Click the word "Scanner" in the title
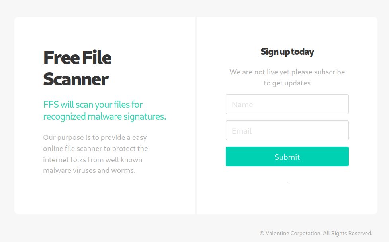 pos(76,79)
